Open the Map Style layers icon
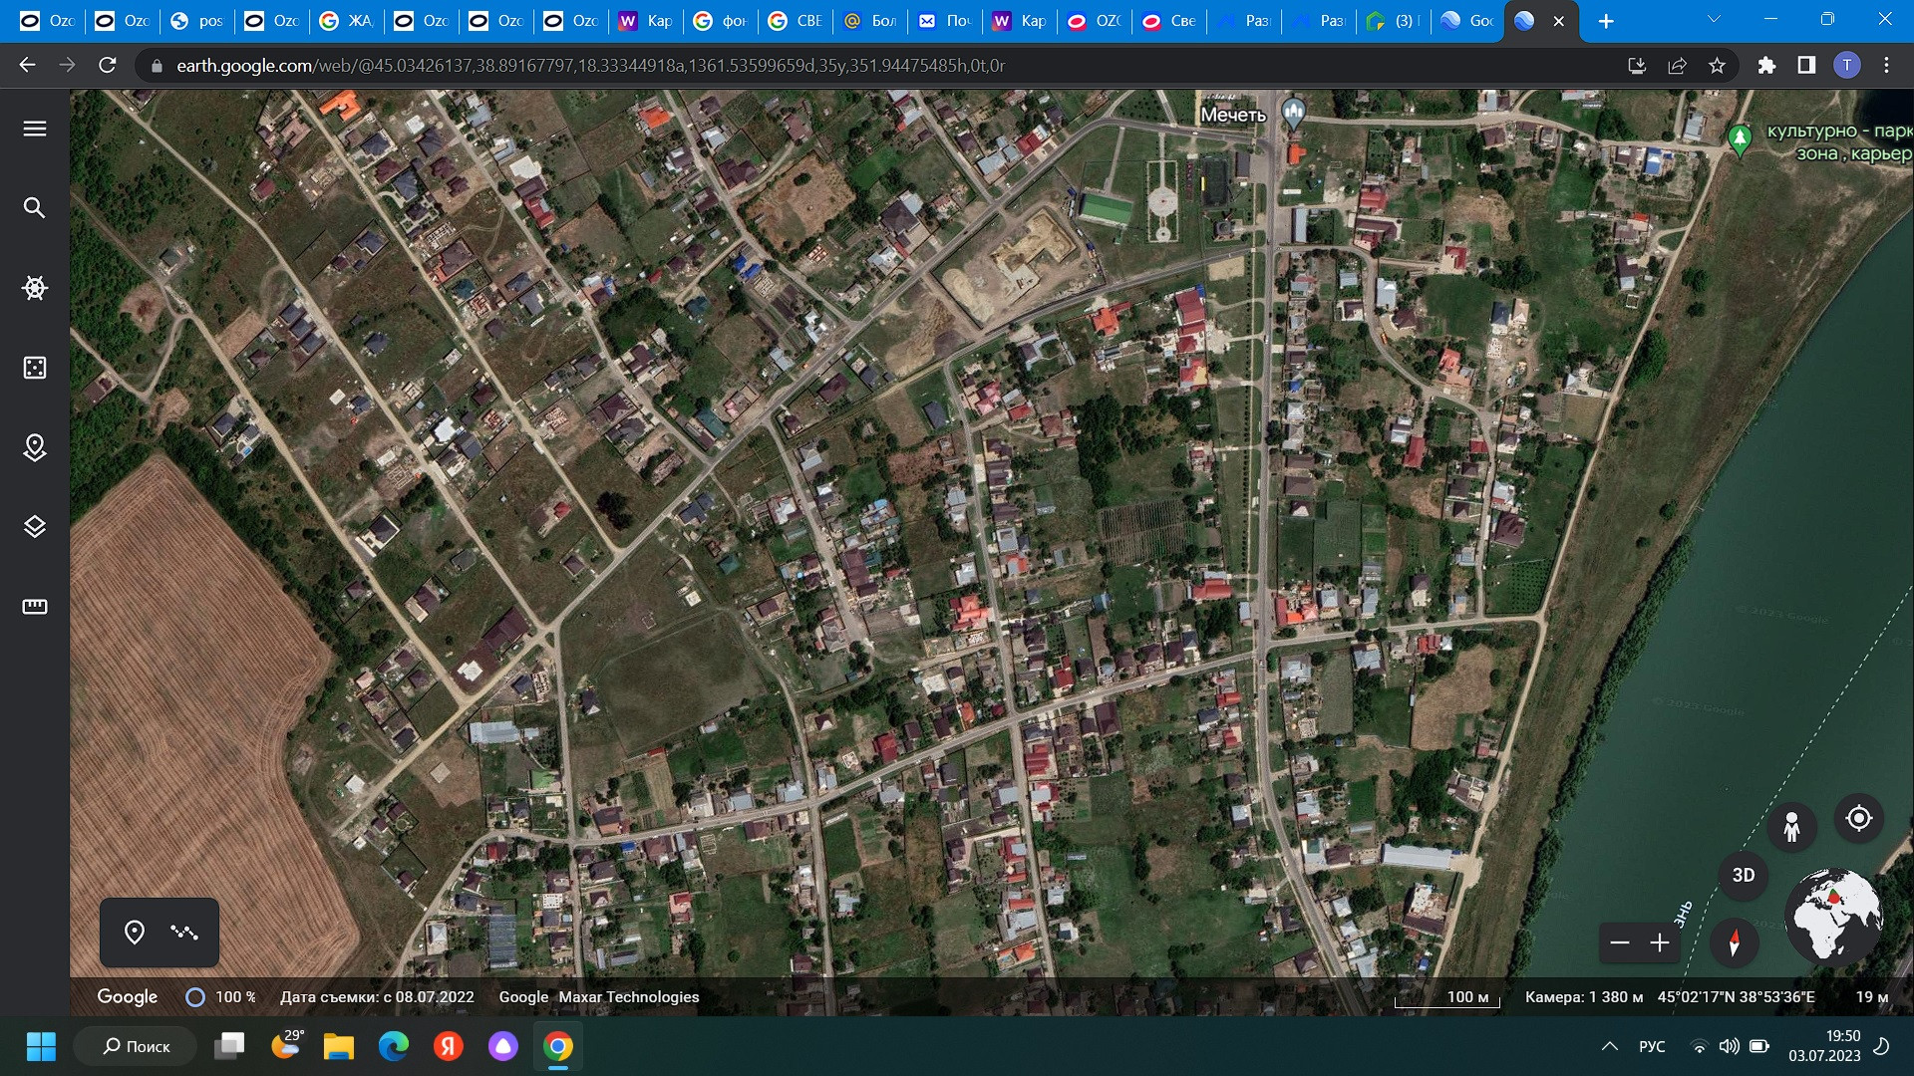 coord(35,527)
